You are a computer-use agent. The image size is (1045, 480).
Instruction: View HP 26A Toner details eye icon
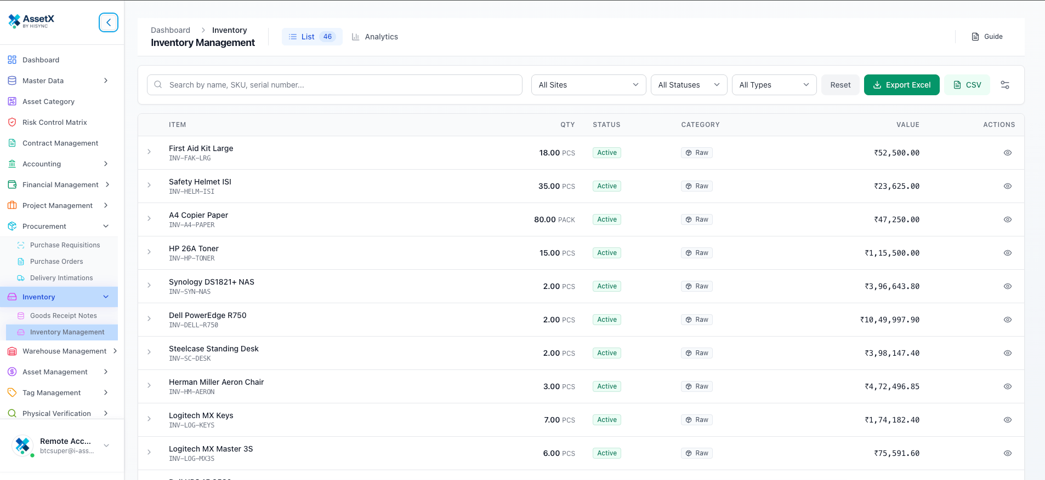click(1007, 253)
